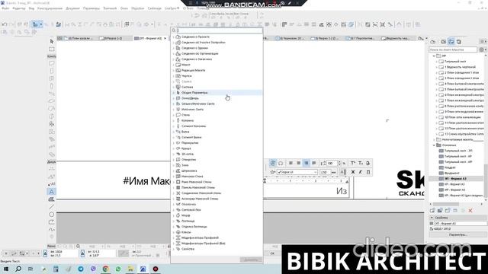Click favorites star icon in text palette
The image size is (488, 274).
pos(273,172)
